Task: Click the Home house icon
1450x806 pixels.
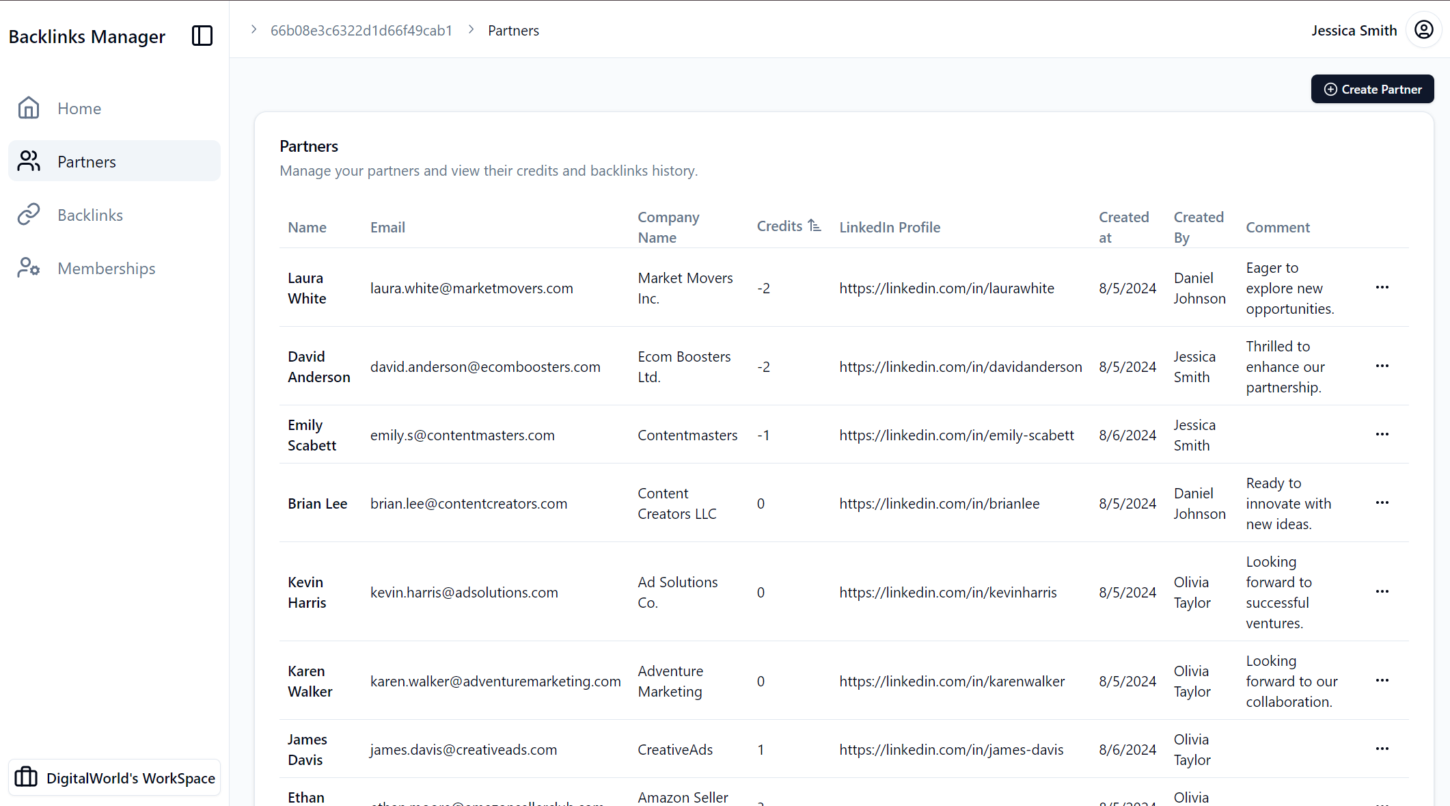Action: point(29,108)
